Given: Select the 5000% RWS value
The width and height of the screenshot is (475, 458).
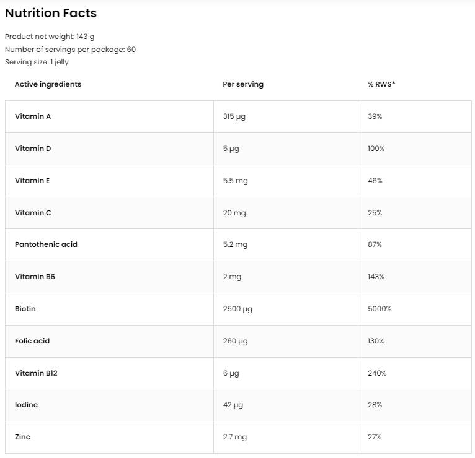Looking at the screenshot, I should (x=380, y=309).
